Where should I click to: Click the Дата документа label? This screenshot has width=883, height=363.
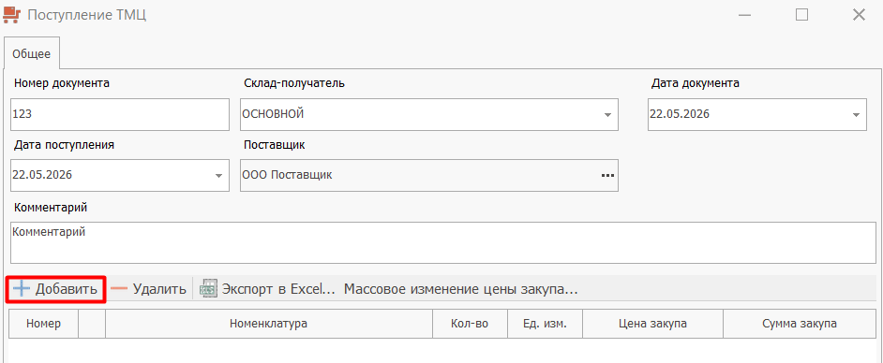(x=696, y=83)
